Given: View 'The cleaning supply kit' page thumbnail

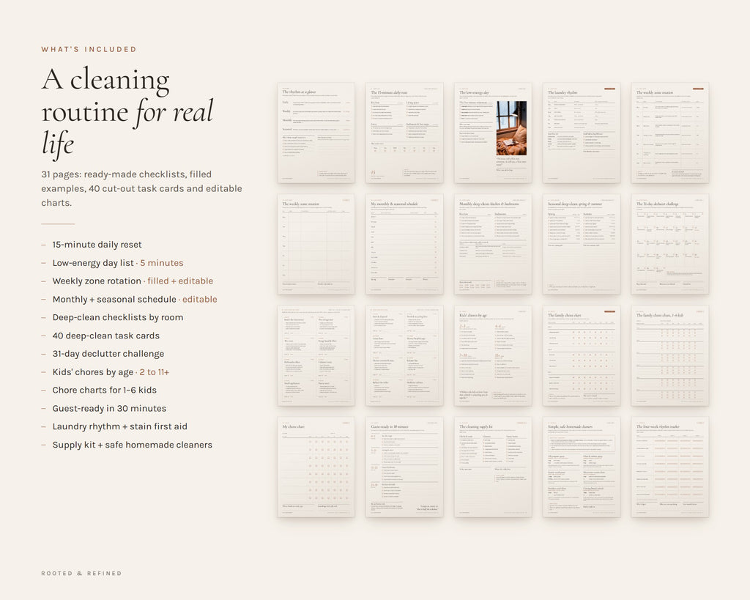Looking at the screenshot, I should (493, 467).
